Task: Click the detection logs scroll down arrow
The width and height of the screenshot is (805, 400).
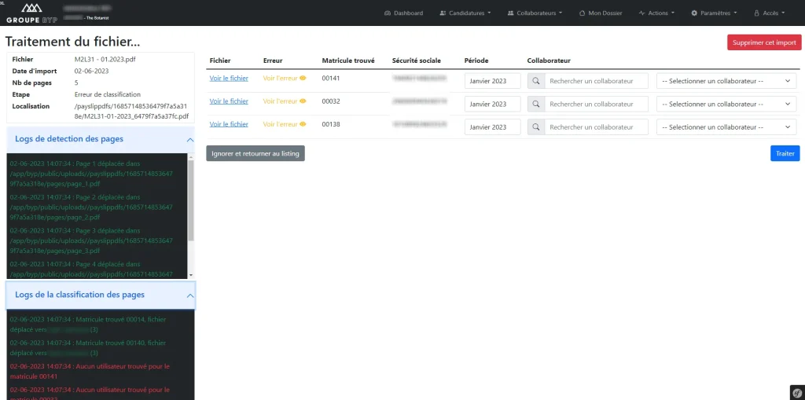Action: pos(192,275)
